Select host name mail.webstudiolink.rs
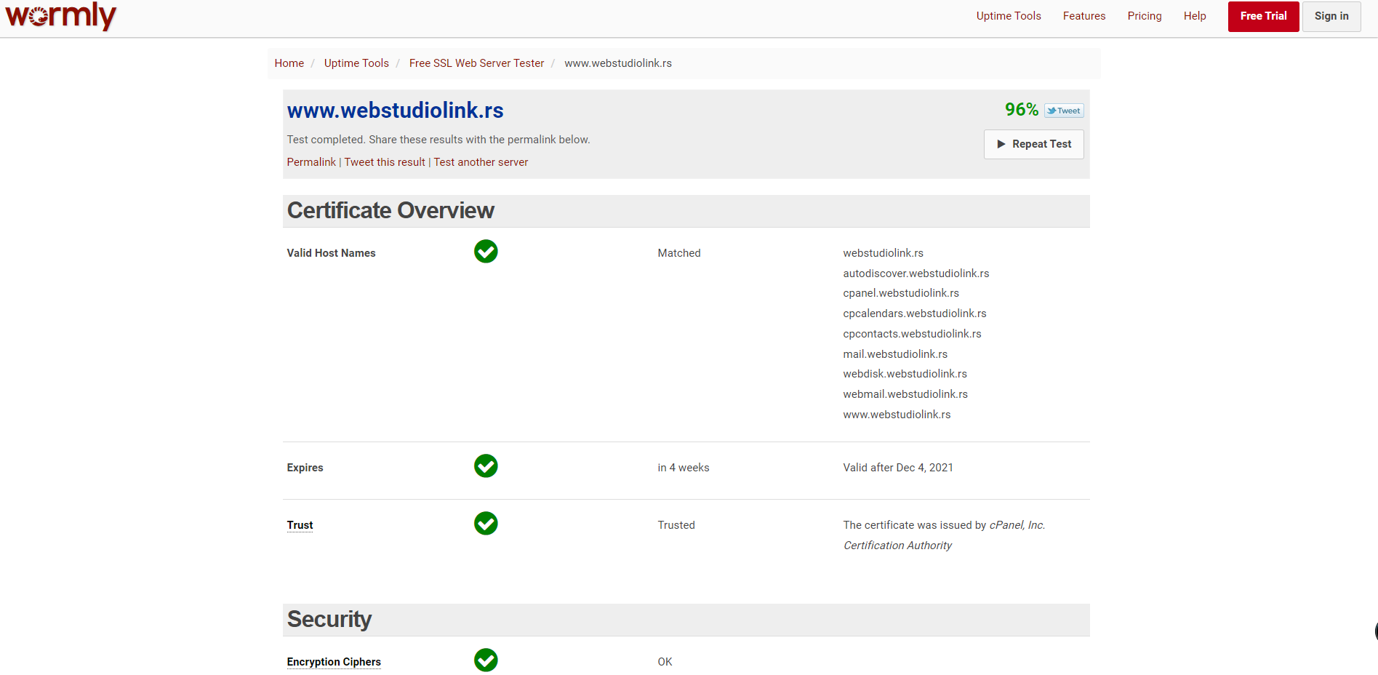This screenshot has width=1378, height=675. [x=895, y=354]
